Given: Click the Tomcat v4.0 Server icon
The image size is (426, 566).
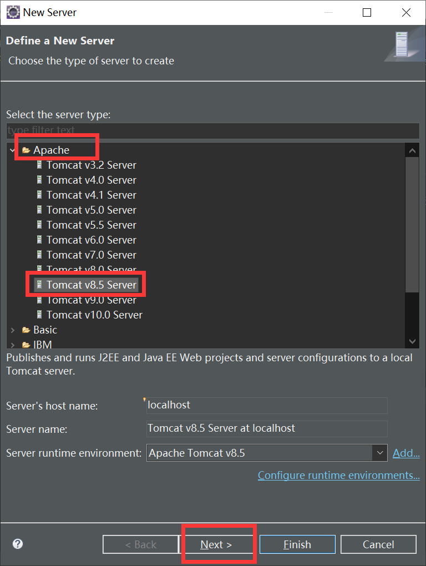Looking at the screenshot, I should 39,180.
